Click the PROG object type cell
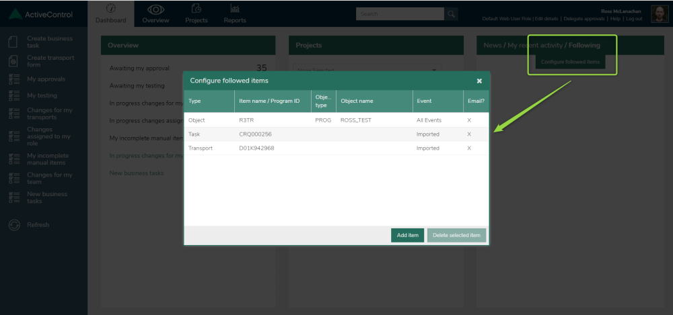This screenshot has width=673, height=315. tap(323, 120)
